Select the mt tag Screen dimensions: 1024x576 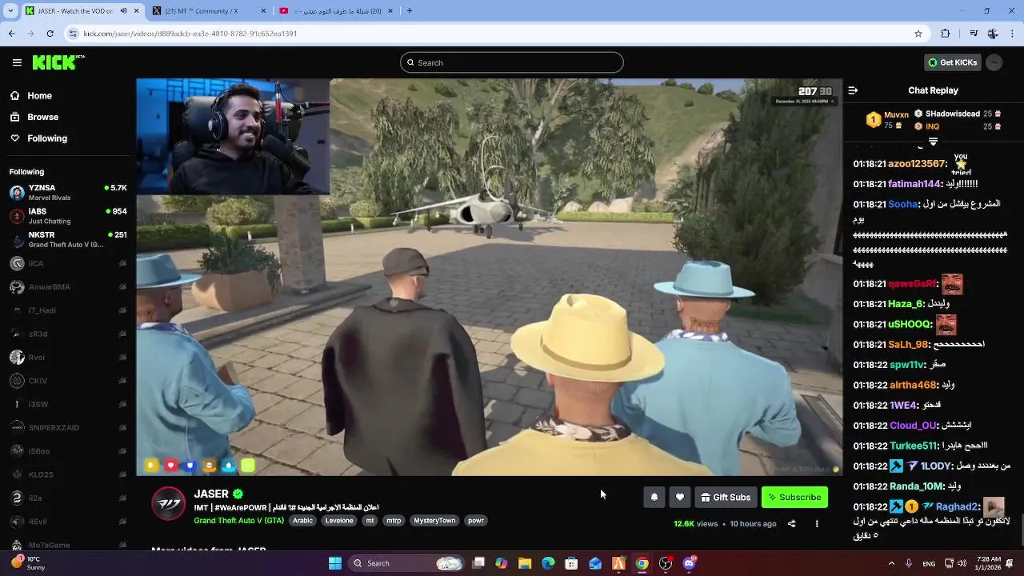(x=370, y=520)
